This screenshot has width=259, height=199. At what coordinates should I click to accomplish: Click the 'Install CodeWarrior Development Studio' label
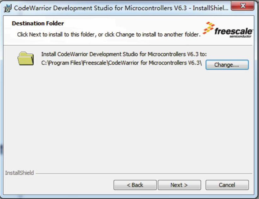click(x=124, y=54)
